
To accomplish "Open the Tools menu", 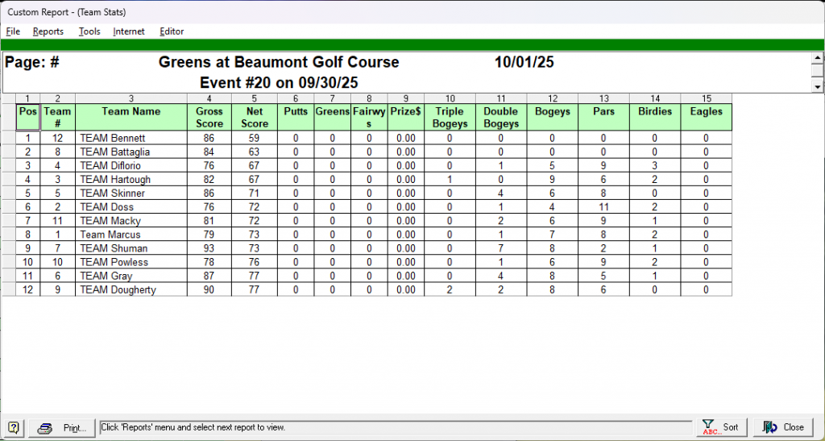I will 89,31.
